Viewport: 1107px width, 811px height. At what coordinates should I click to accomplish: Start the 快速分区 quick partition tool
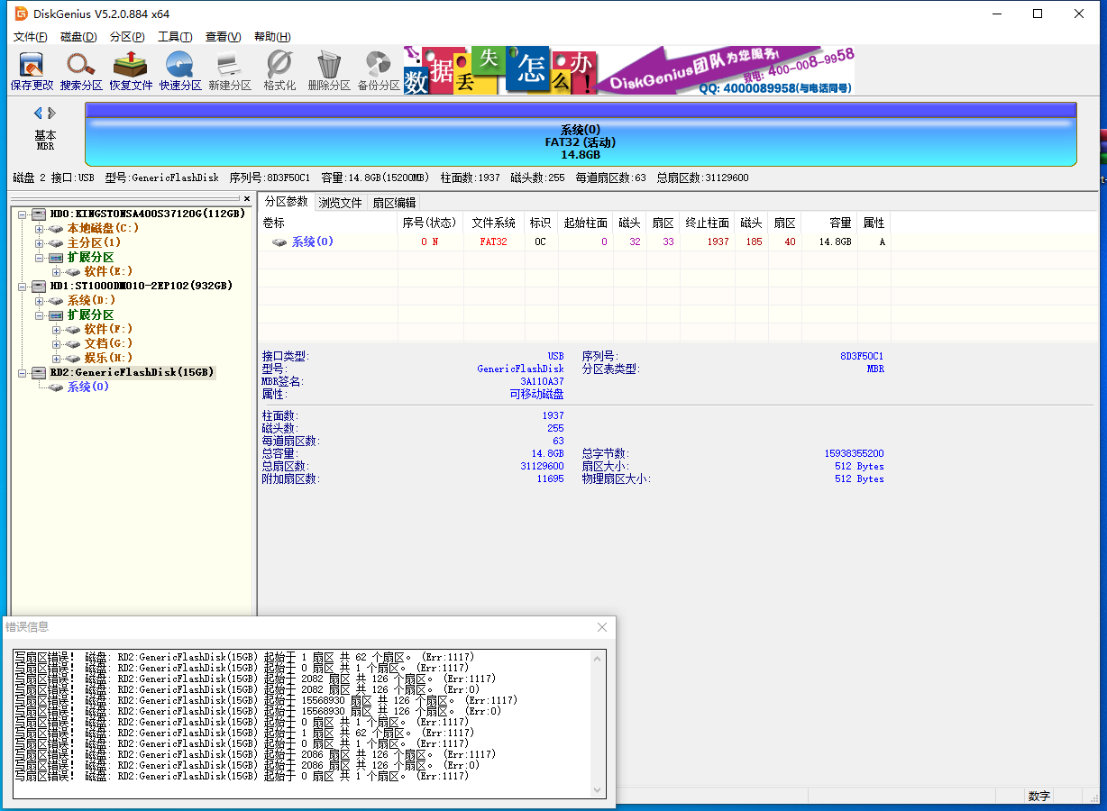point(180,71)
